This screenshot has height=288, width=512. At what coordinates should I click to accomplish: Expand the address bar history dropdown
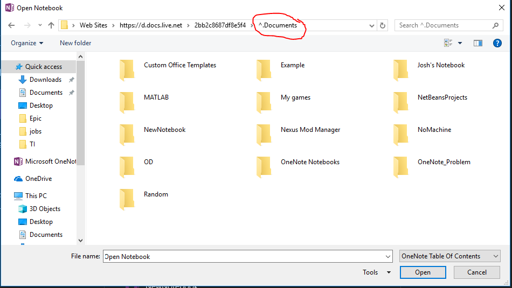tap(371, 25)
